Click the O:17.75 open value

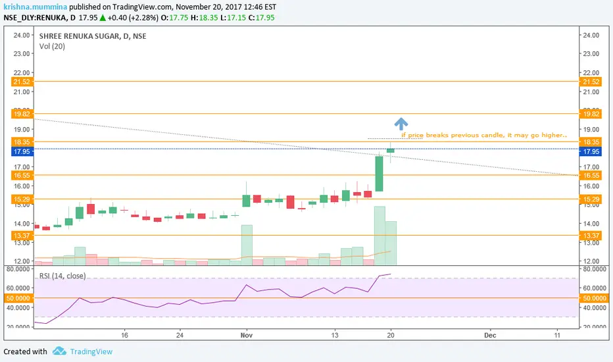[174, 18]
